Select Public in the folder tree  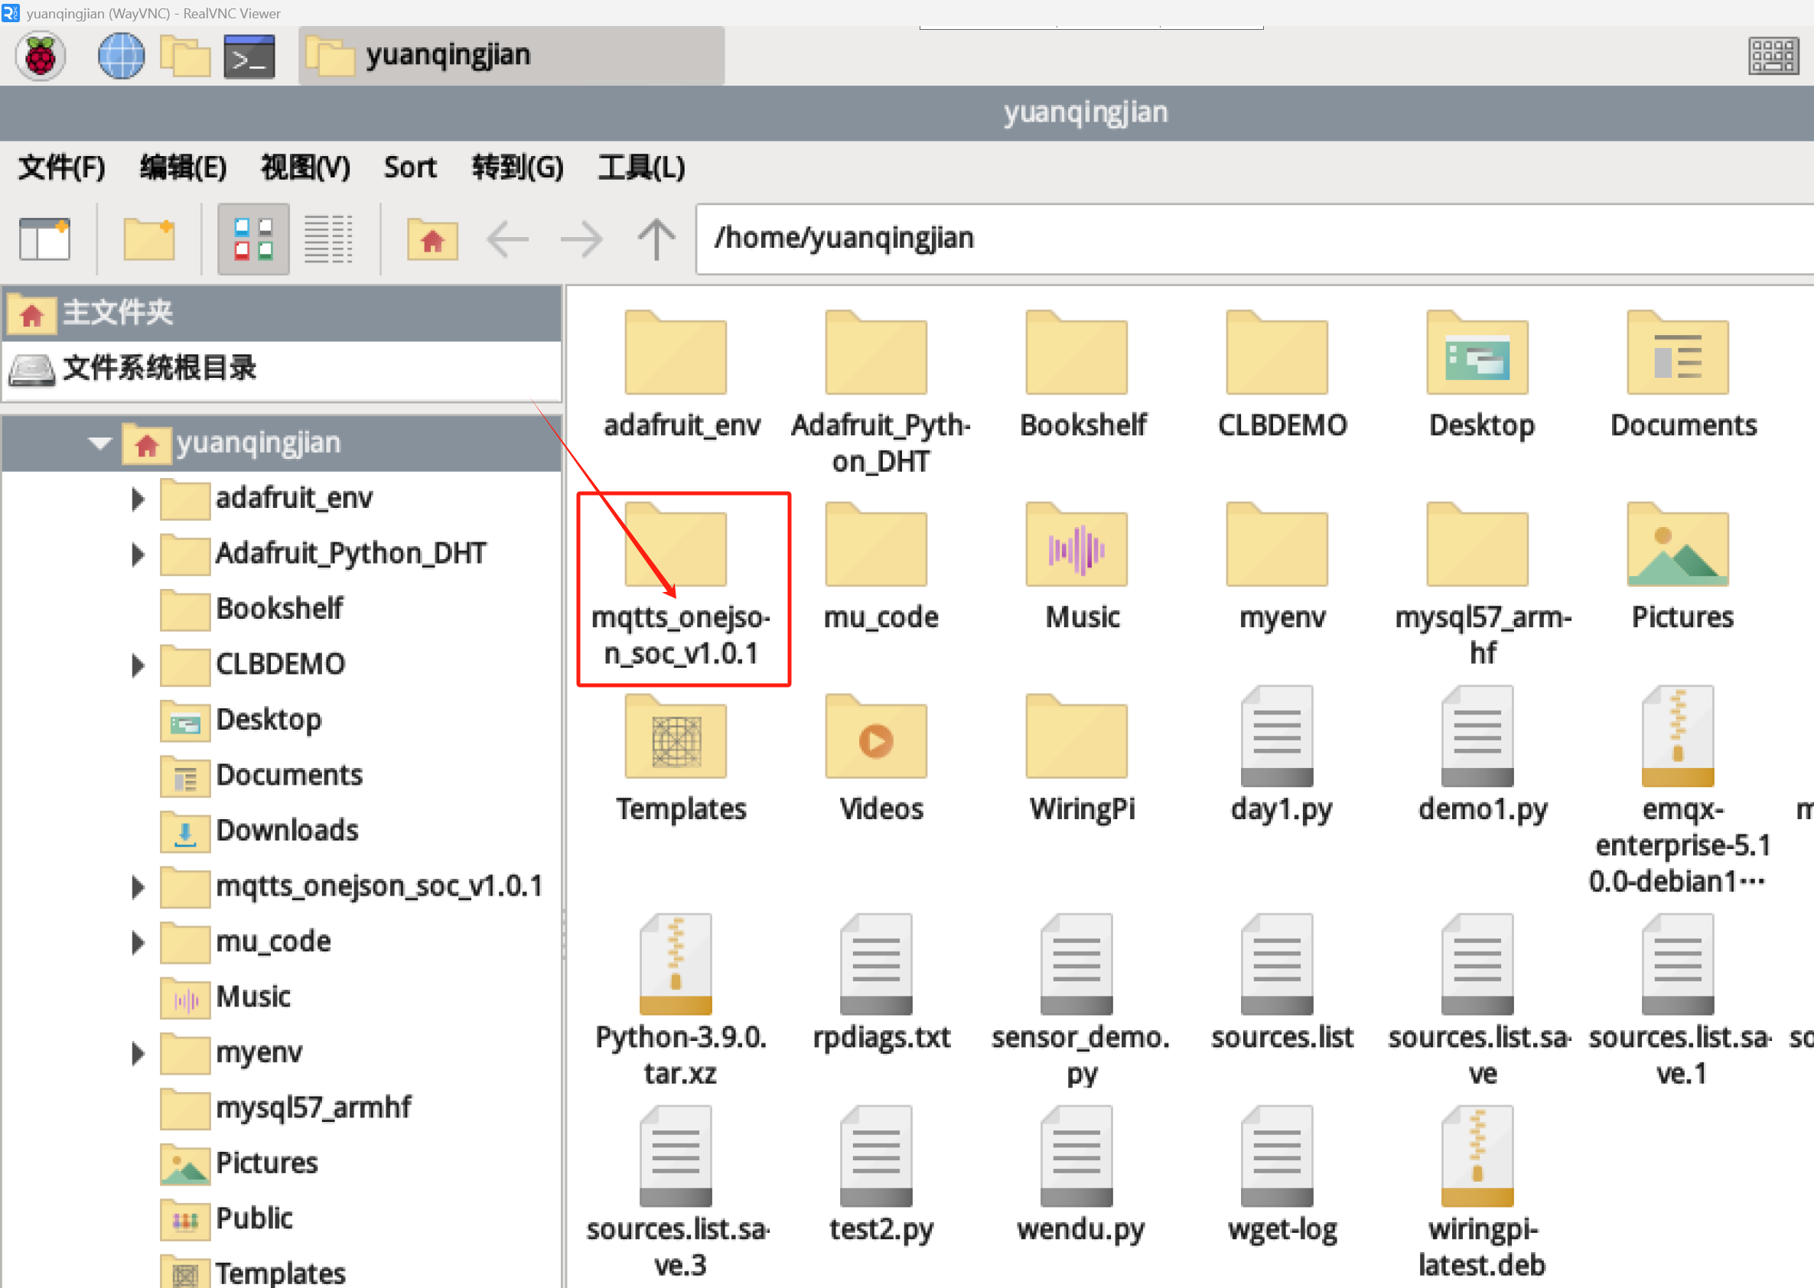point(227,1219)
